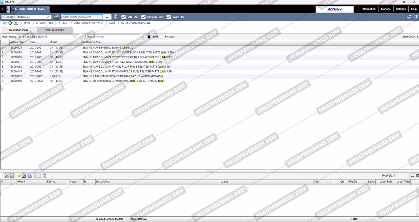
Task: Open the Settings menu
Action: click(401, 9)
